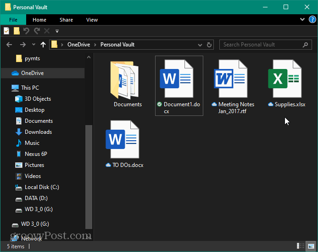Click the Undo icon in quick access toolbar
Viewport: 318px width, 252px height.
(26, 31)
